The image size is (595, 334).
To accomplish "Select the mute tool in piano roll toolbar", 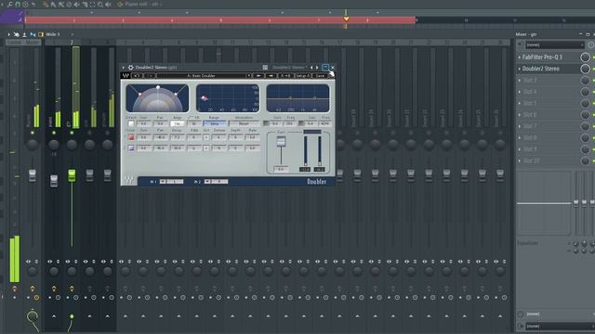I will tap(77, 4).
